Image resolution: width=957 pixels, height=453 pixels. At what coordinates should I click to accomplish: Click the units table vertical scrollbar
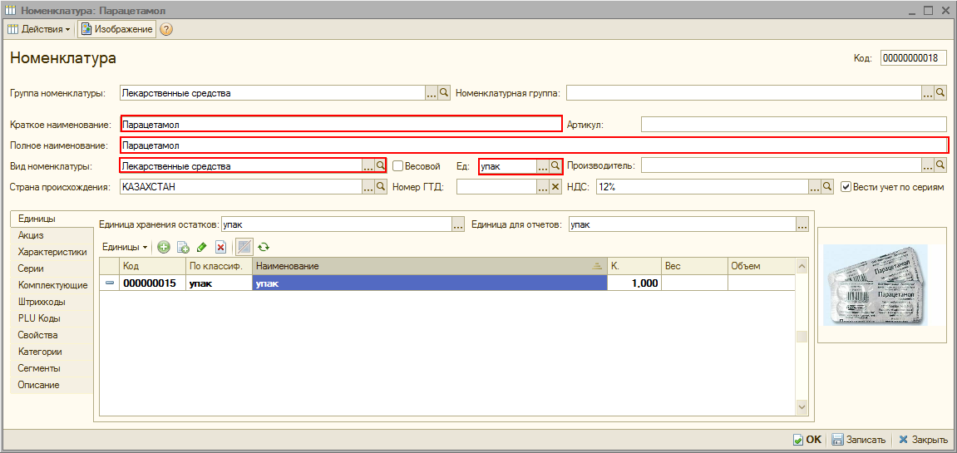(802, 337)
